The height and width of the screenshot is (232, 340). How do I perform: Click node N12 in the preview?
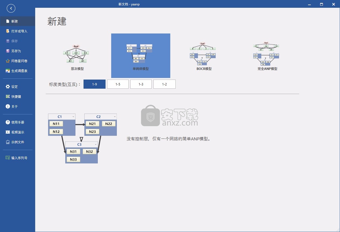[56, 132]
